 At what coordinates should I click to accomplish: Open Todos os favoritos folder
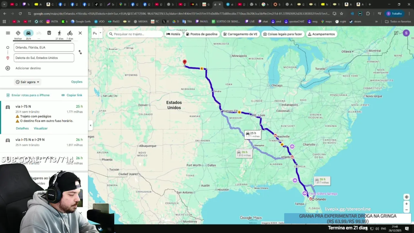coord(398,21)
